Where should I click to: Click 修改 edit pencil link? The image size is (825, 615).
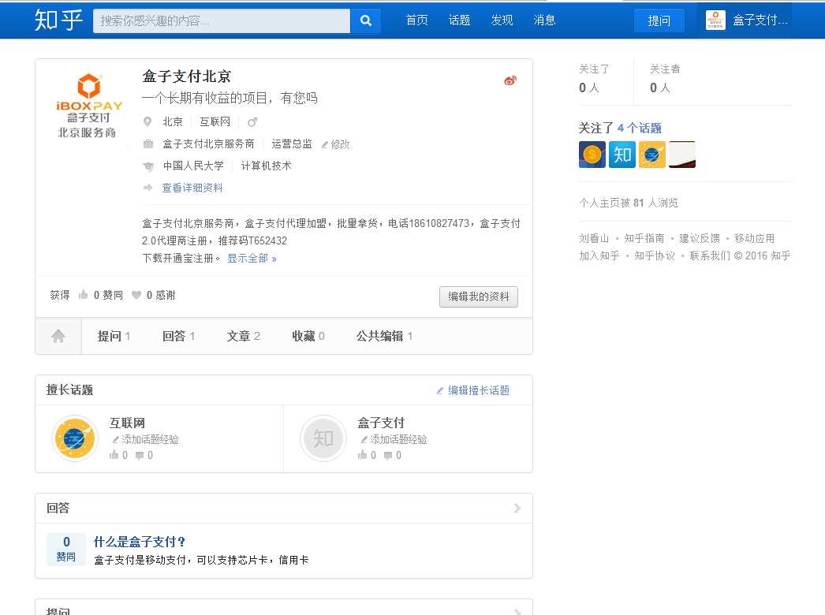click(x=336, y=144)
